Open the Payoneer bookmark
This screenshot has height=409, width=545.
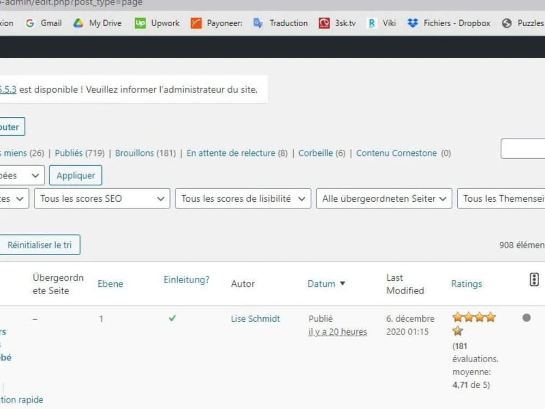(x=216, y=23)
